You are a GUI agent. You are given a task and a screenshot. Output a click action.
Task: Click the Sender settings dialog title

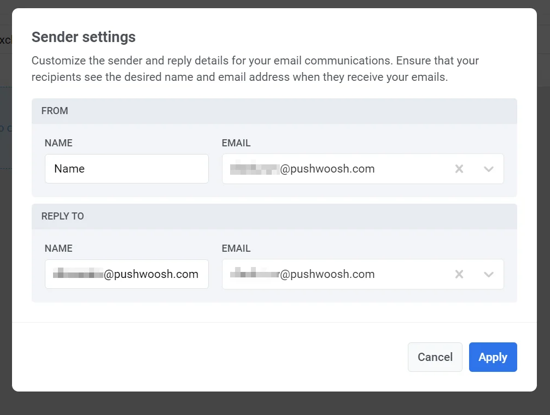pyautogui.click(x=84, y=37)
